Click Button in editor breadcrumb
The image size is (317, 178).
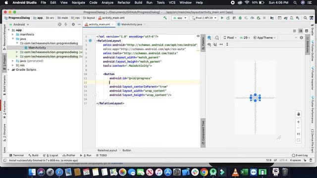[127, 150]
